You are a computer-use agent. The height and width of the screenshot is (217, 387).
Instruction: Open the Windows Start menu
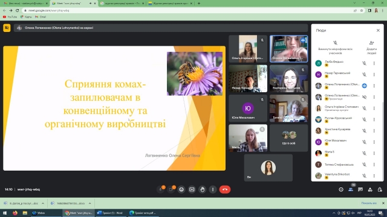[5, 213]
